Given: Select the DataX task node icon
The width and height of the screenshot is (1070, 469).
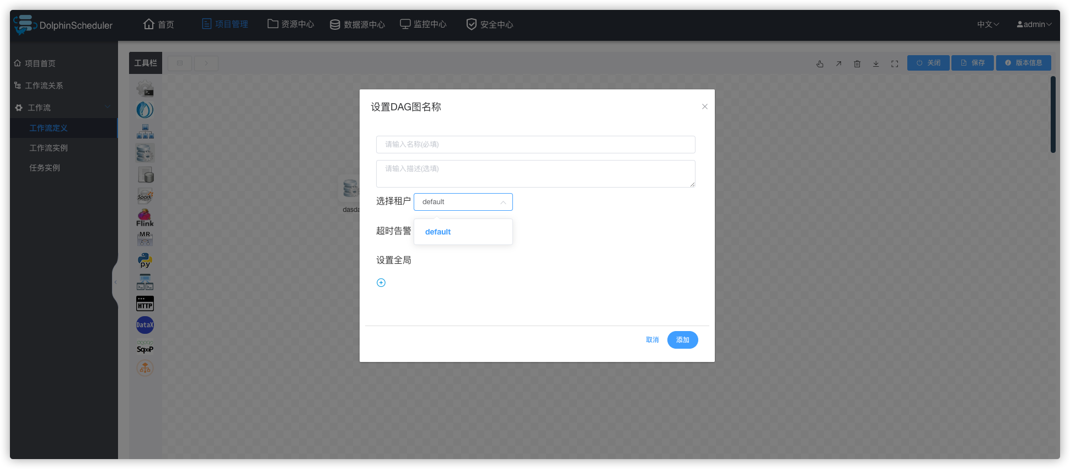Looking at the screenshot, I should click(145, 325).
